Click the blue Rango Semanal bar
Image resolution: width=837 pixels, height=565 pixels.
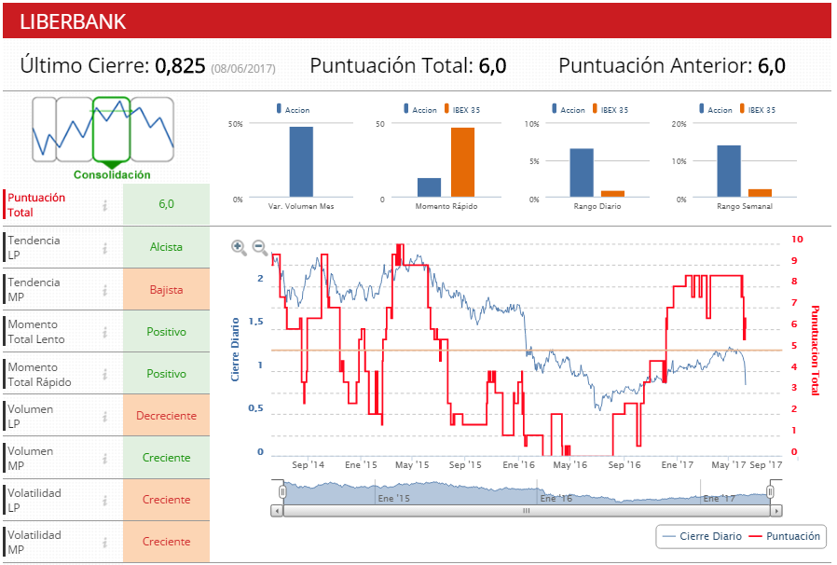tap(729, 172)
